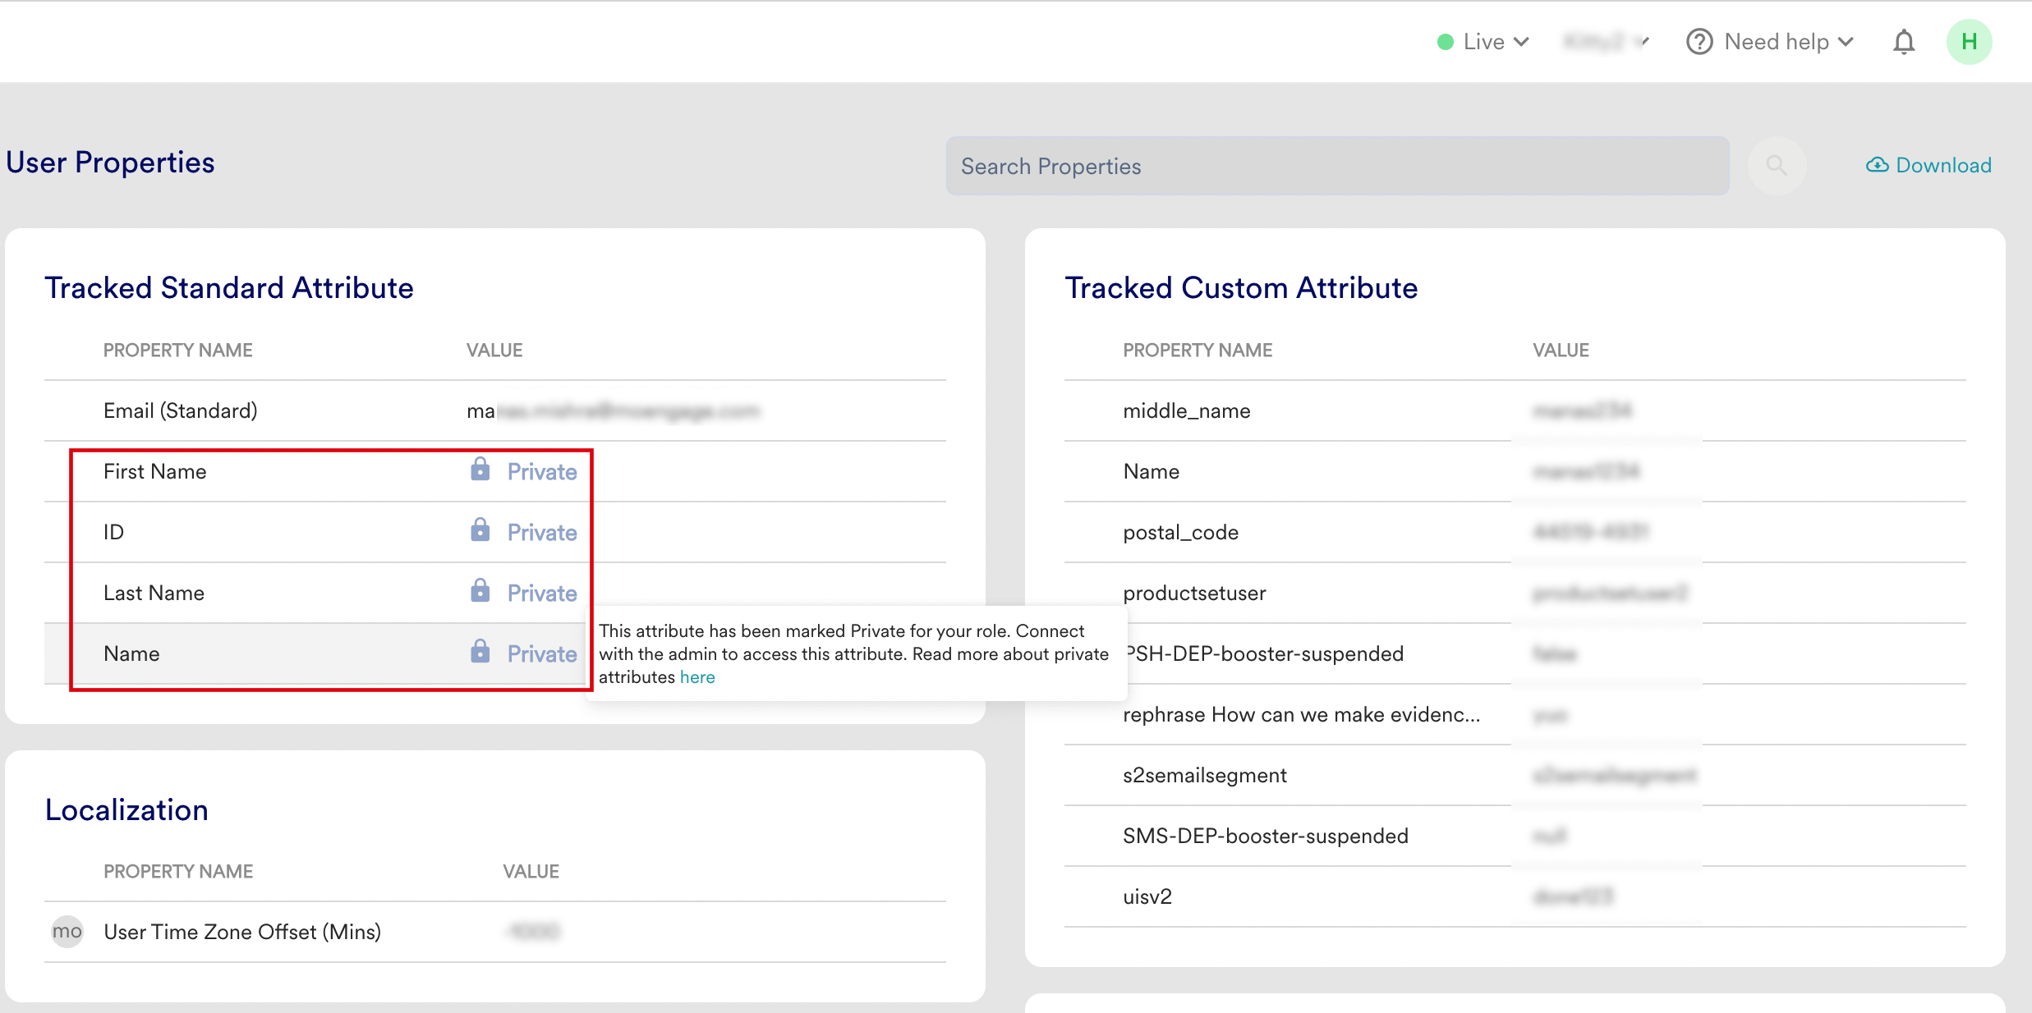
Task: Select the Email (Standard) property row
Action: [181, 410]
